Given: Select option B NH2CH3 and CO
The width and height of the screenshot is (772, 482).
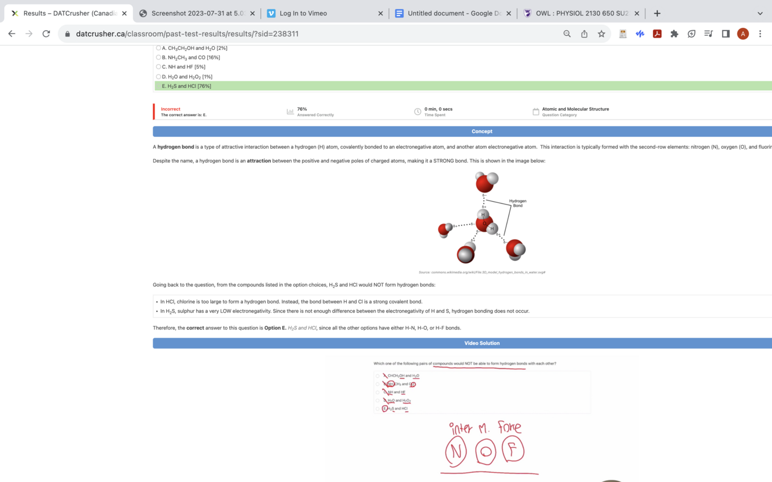Looking at the screenshot, I should pos(159,57).
